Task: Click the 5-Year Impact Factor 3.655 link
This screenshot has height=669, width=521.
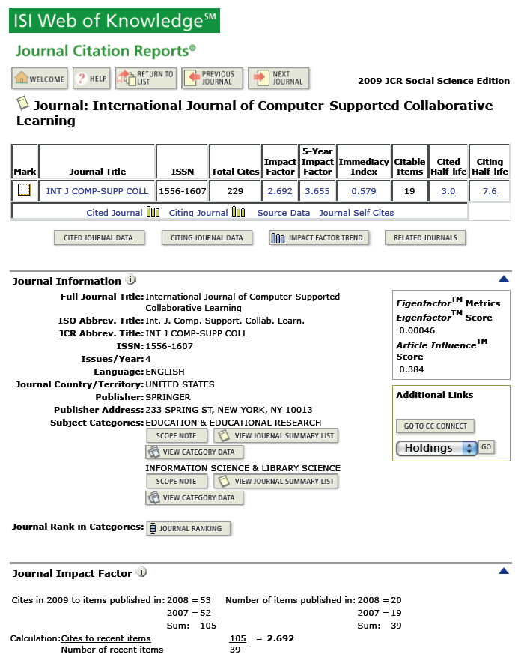Action: click(317, 191)
